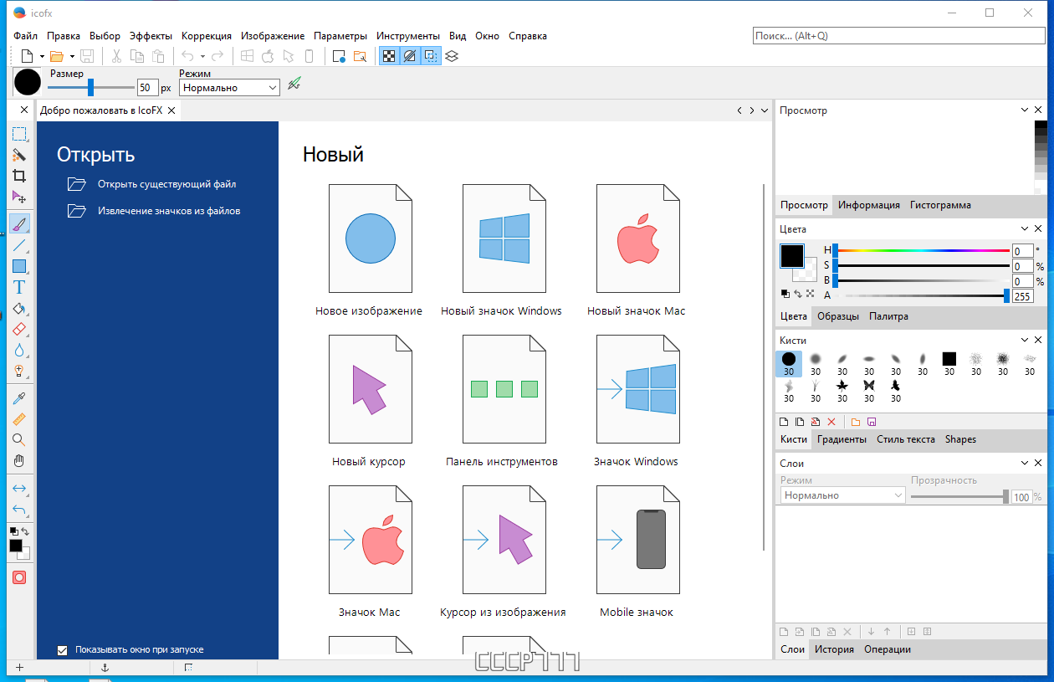Open the layer blend mode dropdown in Слои

[841, 495]
